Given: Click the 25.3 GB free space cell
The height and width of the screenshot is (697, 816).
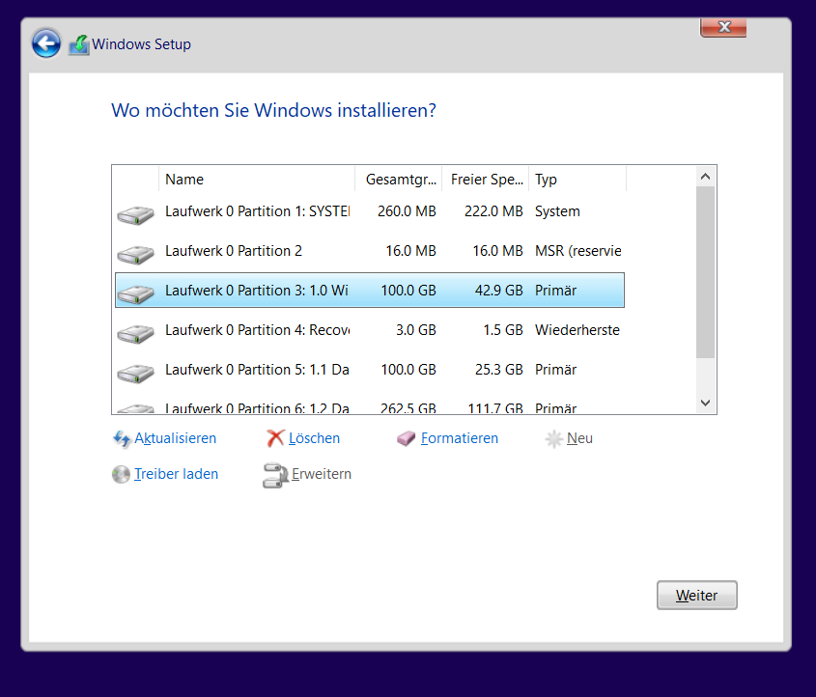Looking at the screenshot, I should pos(498,370).
